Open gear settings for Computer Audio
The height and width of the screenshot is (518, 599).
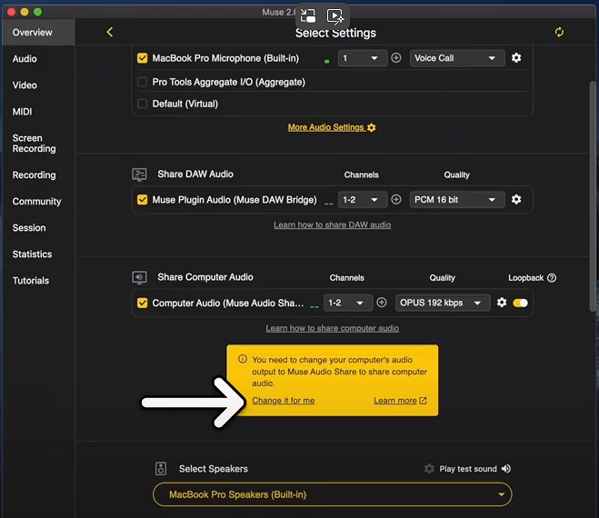click(502, 303)
